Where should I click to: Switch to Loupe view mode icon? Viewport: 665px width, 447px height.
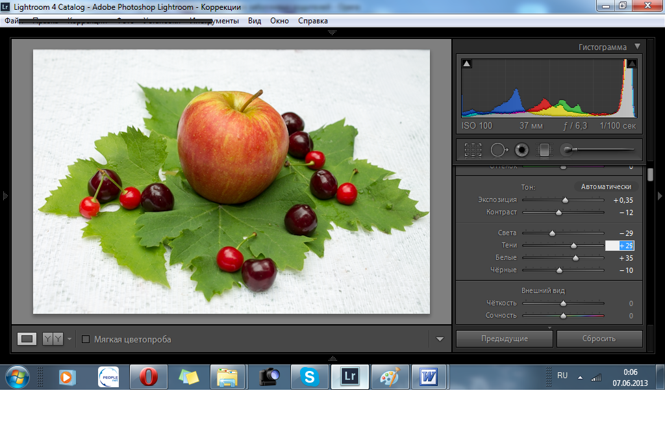(27, 338)
